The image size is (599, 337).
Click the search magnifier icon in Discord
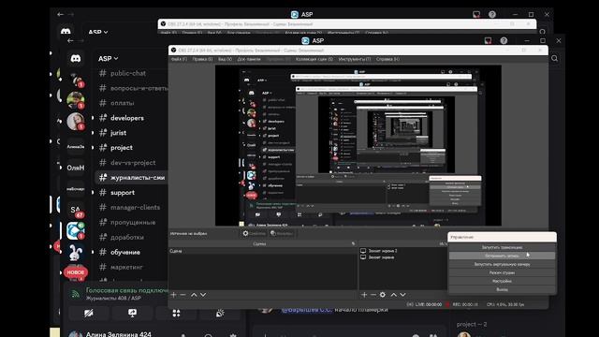point(554,58)
